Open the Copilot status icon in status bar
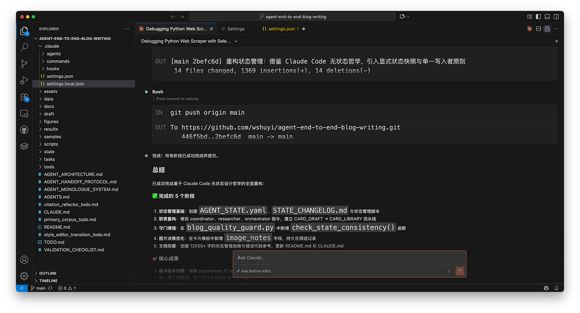 point(547,288)
